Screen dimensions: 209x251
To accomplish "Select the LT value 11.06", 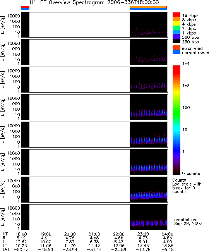I will click(46, 246).
